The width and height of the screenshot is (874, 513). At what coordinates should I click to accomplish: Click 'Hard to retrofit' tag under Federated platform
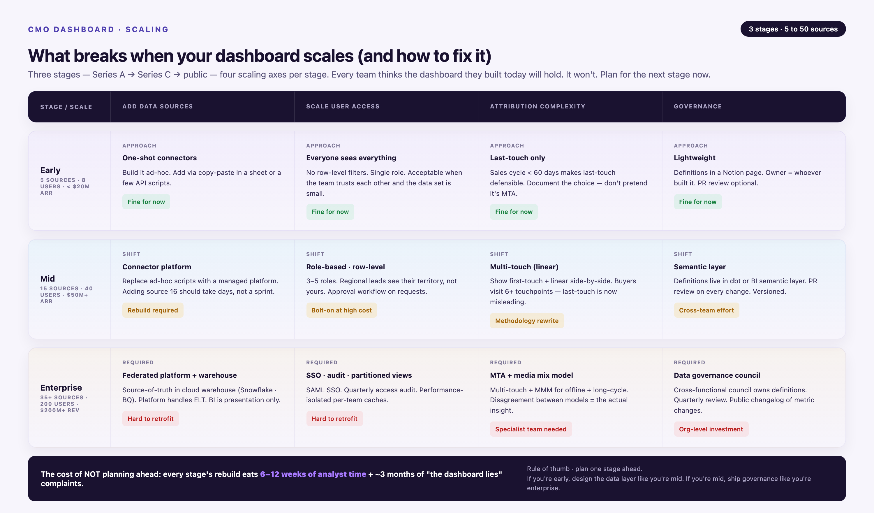[x=150, y=419]
